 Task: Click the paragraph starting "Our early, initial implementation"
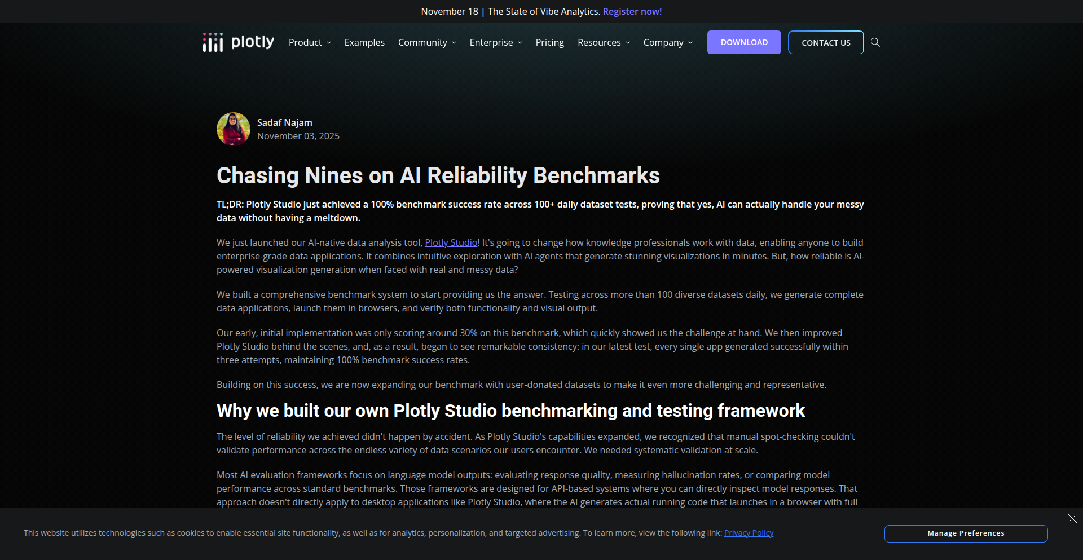[532, 346]
